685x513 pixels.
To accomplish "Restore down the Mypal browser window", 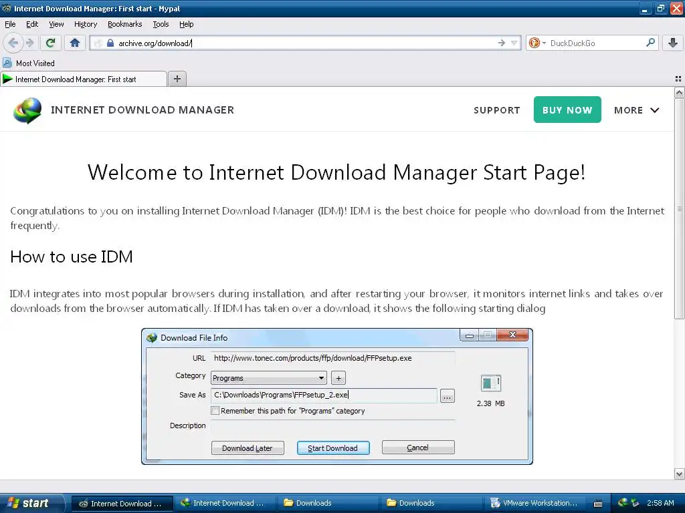I will [x=660, y=8].
